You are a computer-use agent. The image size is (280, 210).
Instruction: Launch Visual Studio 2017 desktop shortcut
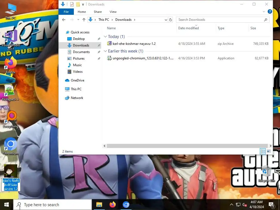click(x=11, y=40)
